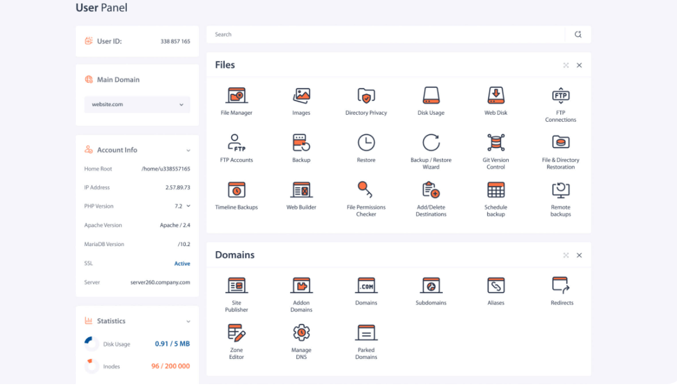
Task: Open the File Manager icon
Action: pos(236,96)
